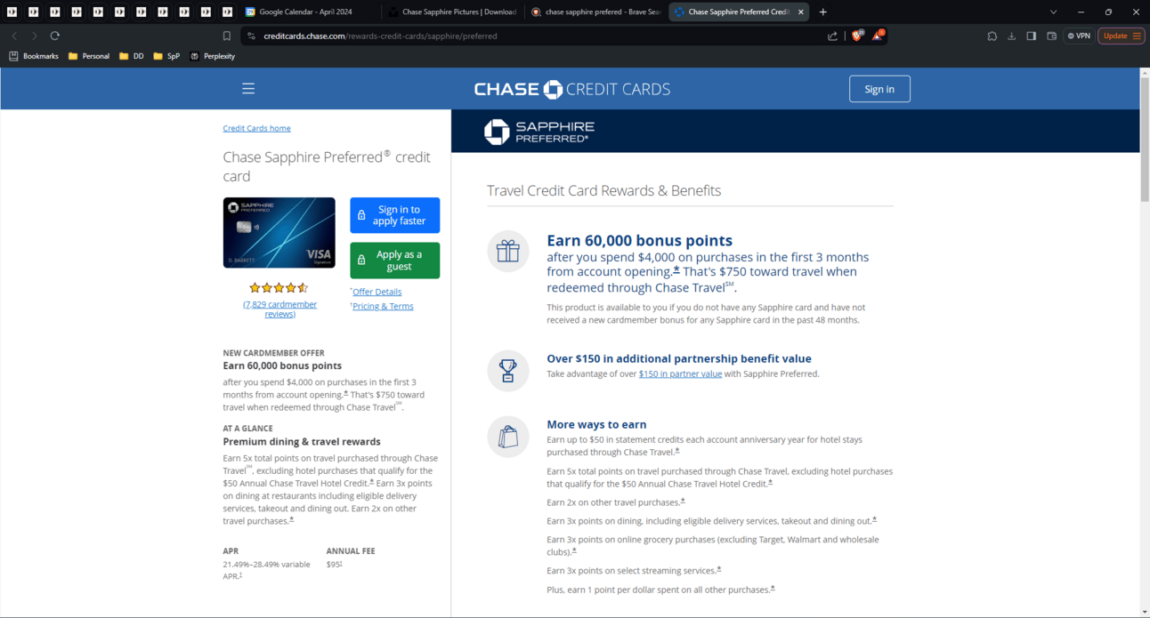Viewport: 1150px width, 618px height.
Task: Click 'NEW CARDMEMBER OFFER' label
Action: coord(273,353)
